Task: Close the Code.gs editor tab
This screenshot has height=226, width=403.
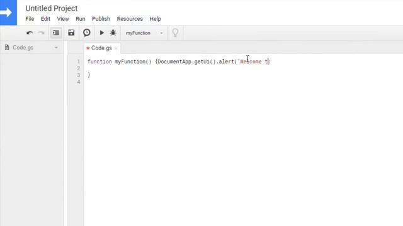Action: [x=116, y=48]
